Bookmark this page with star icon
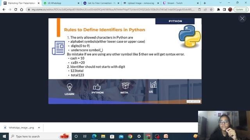Image resolution: width=250 pixels, height=140 pixels. pyautogui.click(x=211, y=9)
